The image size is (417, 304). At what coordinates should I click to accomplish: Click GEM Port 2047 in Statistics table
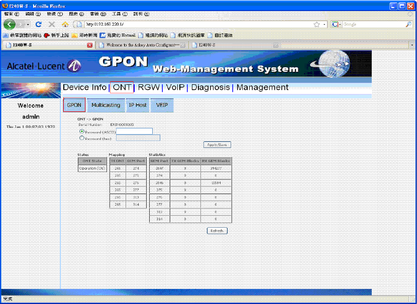(159, 169)
